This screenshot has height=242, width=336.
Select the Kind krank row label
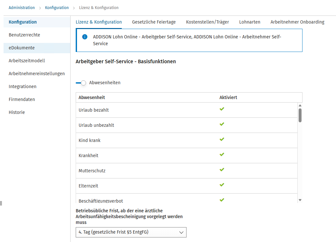(89, 140)
